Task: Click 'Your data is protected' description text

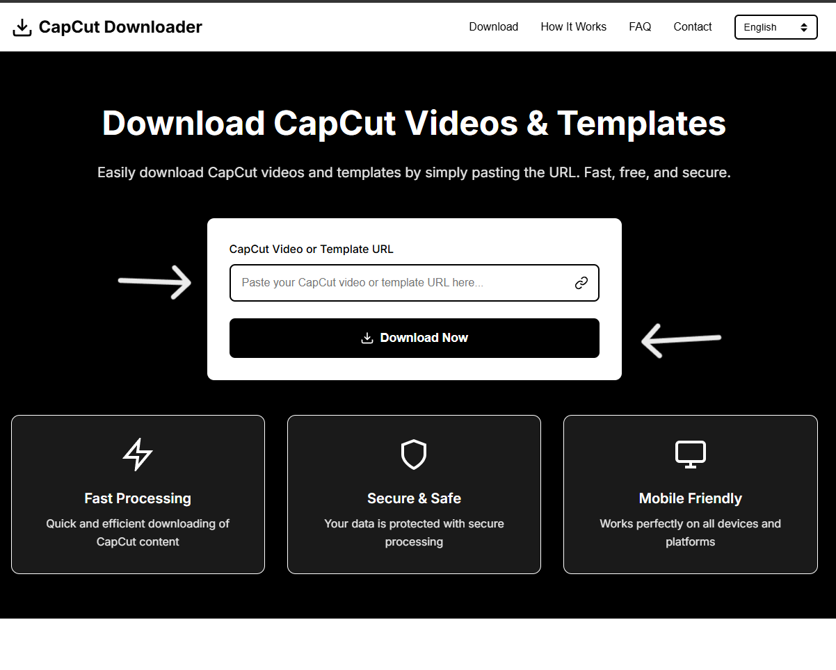Action: 414,532
